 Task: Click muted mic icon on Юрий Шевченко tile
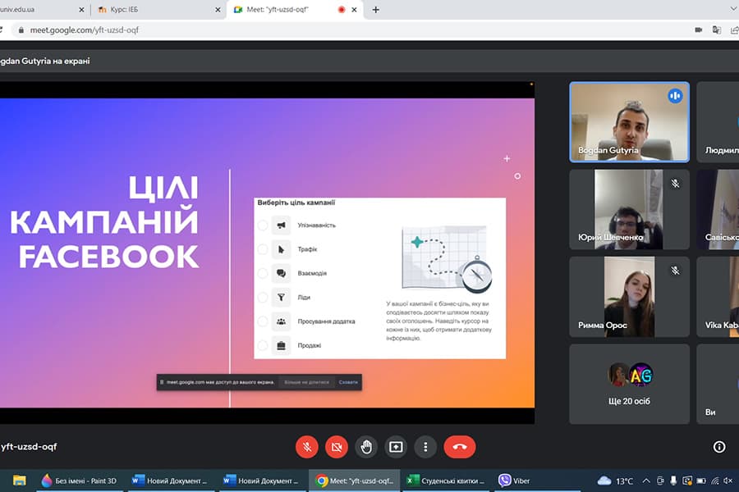pos(676,184)
